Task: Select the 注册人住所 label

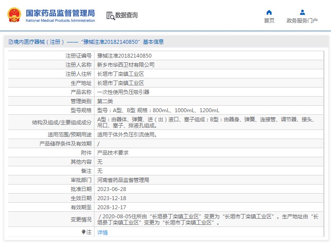Action: pos(78,74)
